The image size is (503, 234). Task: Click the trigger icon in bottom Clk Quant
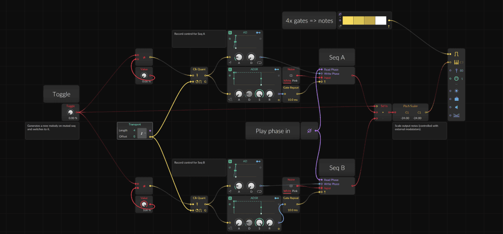pos(197,204)
